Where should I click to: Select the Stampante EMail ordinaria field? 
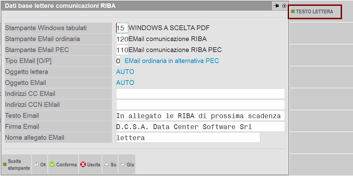click(x=122, y=39)
